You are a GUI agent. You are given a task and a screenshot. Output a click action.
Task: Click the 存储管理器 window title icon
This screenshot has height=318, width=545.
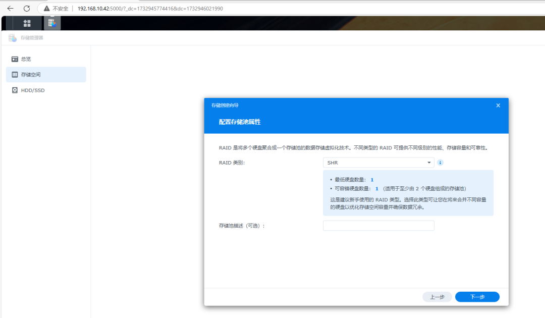coord(13,38)
